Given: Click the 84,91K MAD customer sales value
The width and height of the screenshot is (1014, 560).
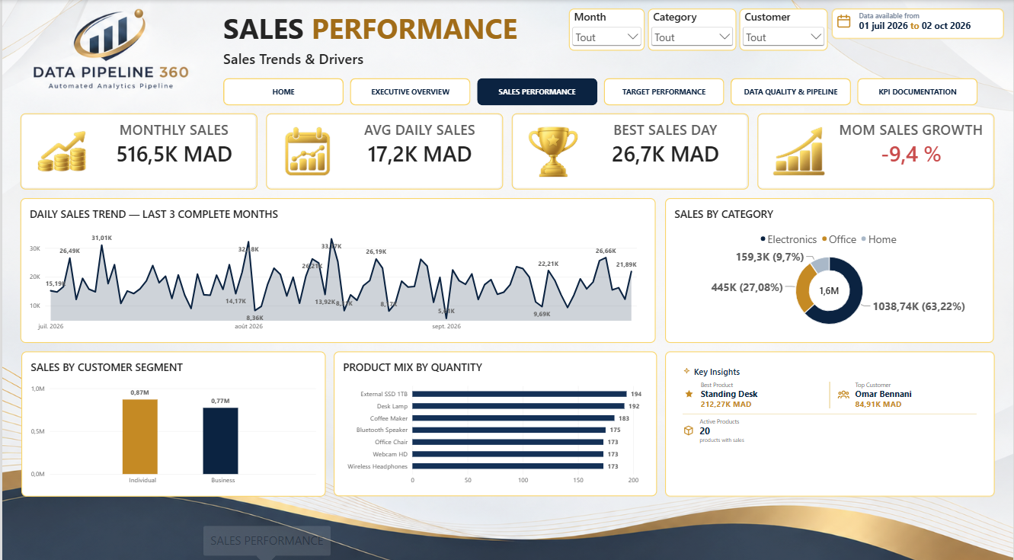Looking at the screenshot, I should tap(878, 405).
